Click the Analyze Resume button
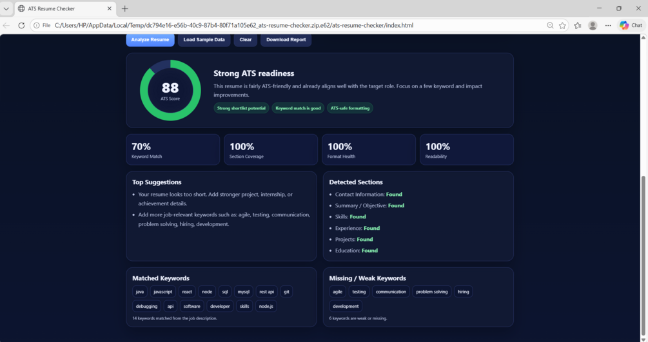The image size is (648, 342). click(150, 40)
